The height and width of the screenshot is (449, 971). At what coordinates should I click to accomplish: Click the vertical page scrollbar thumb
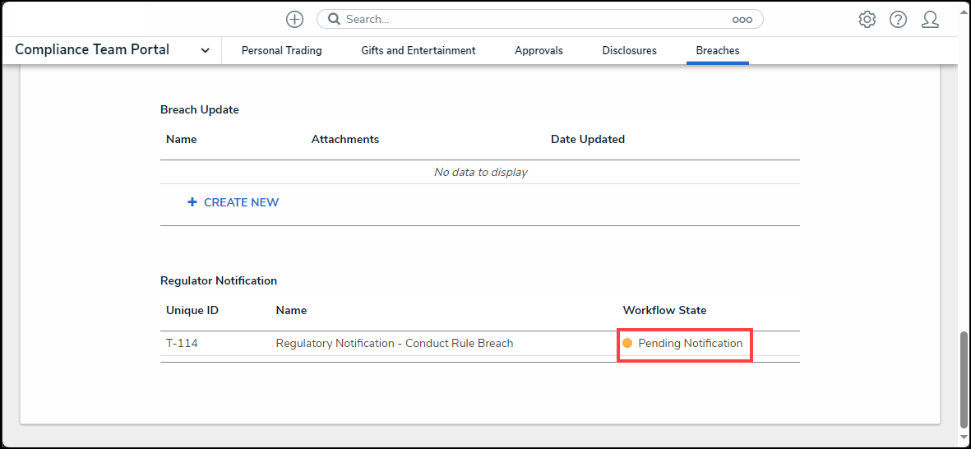click(964, 382)
